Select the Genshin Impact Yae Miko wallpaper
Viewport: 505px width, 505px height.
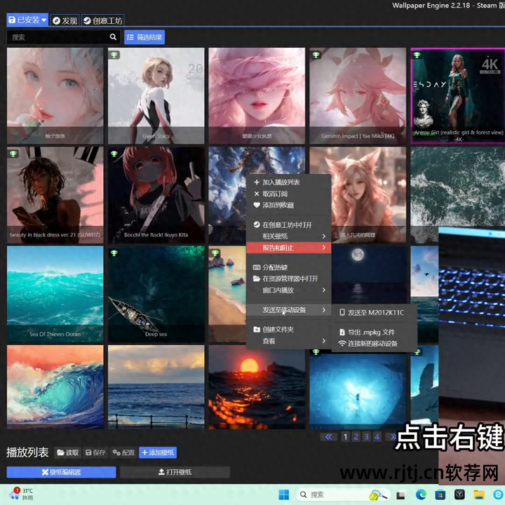tap(358, 95)
